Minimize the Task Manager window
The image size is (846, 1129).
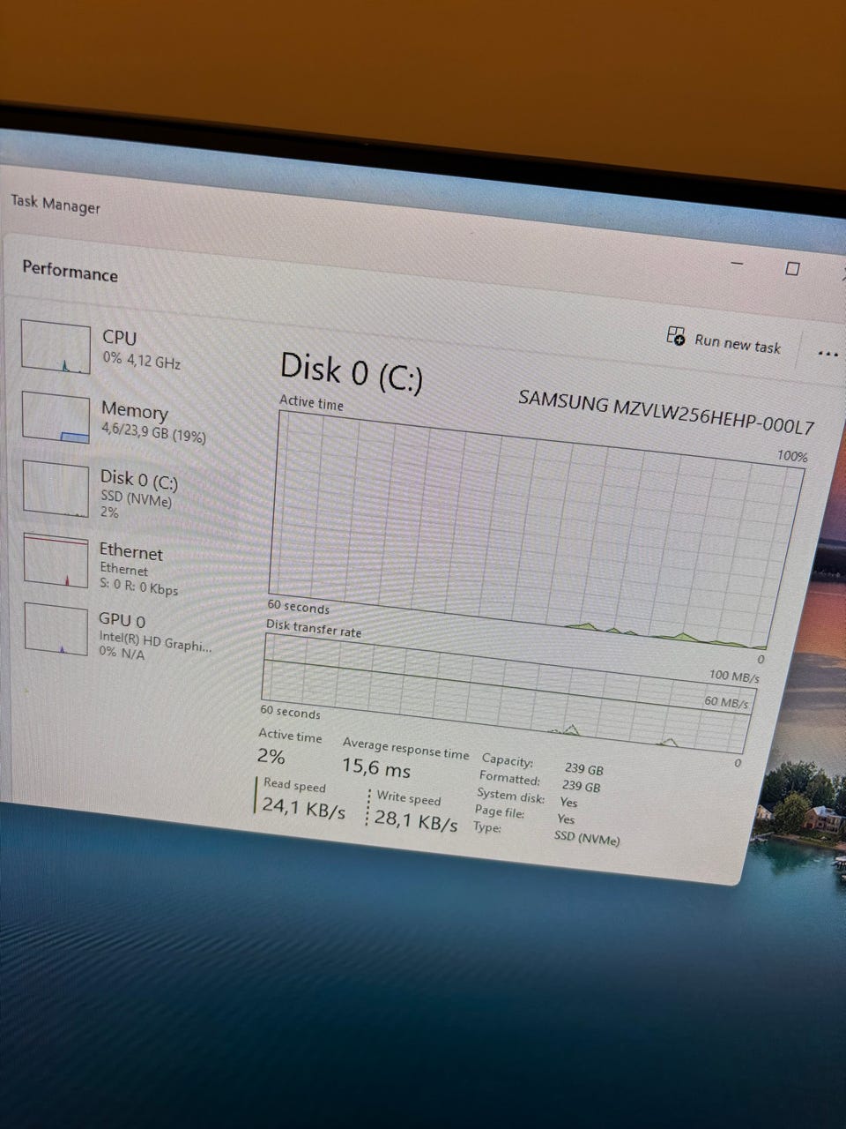click(x=738, y=263)
